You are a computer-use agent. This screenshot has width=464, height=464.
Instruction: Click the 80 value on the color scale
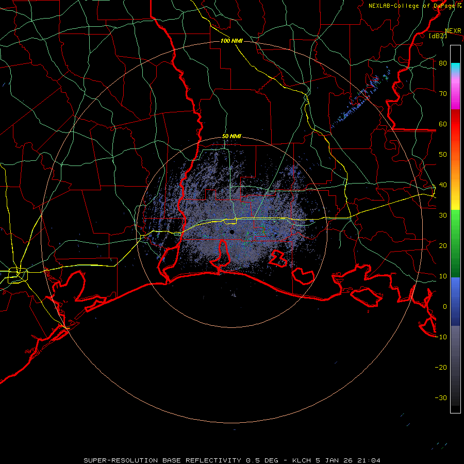pos(443,63)
